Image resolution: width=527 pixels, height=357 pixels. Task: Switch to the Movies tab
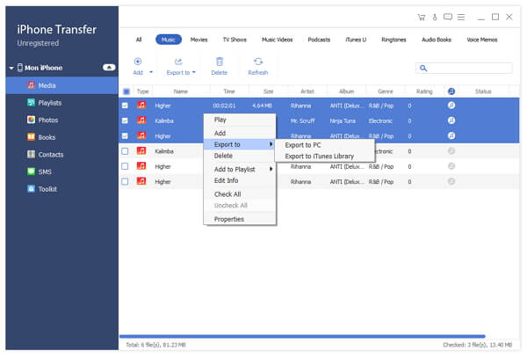pos(199,40)
